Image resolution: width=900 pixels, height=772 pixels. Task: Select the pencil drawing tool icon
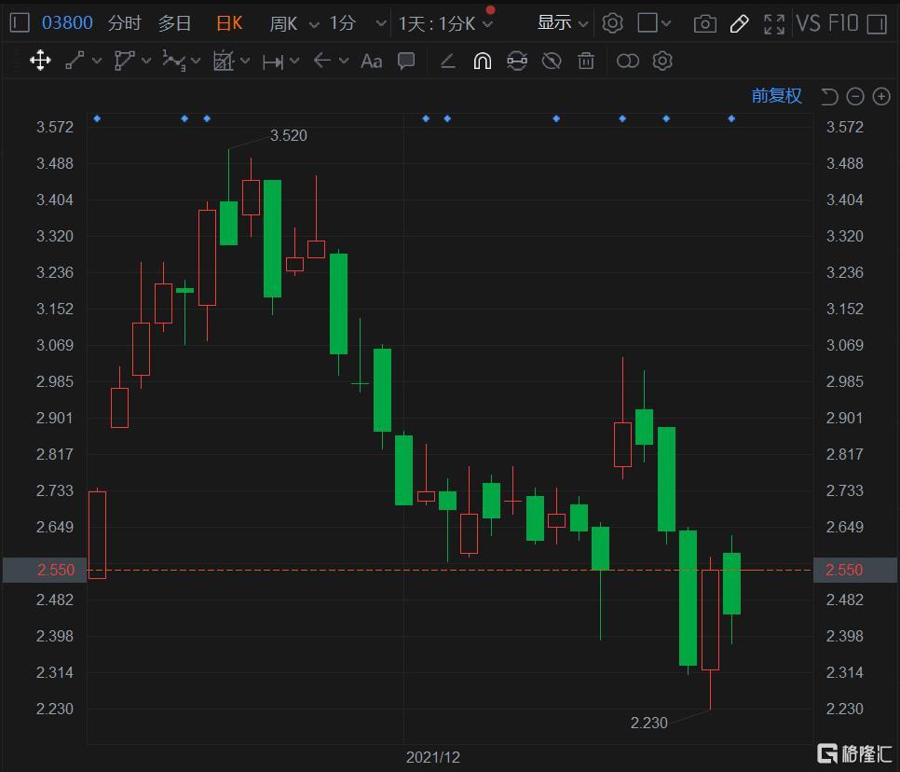coord(740,23)
